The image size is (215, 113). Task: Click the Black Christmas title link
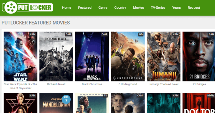click(92, 84)
